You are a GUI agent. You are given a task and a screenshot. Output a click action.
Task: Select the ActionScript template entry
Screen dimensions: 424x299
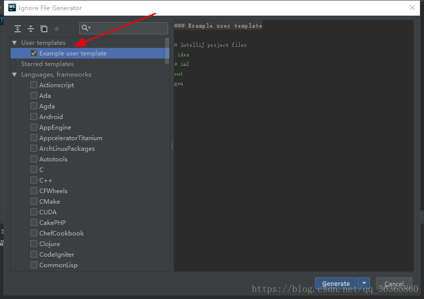tap(56, 85)
